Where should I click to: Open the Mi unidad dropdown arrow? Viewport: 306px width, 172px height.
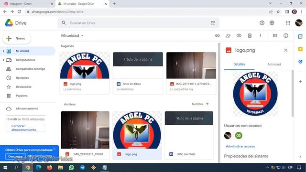click(x=82, y=36)
